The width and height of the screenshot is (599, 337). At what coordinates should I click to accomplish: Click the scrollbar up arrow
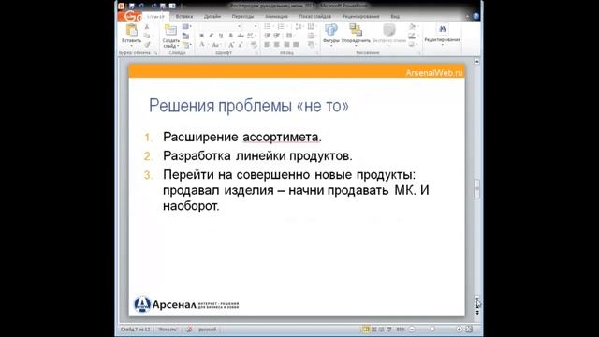pos(476,61)
